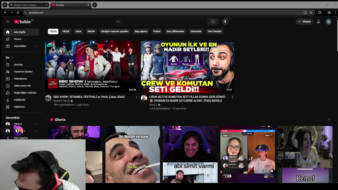
Task: Open browser extensions puzzle icon
Action: [320, 12]
